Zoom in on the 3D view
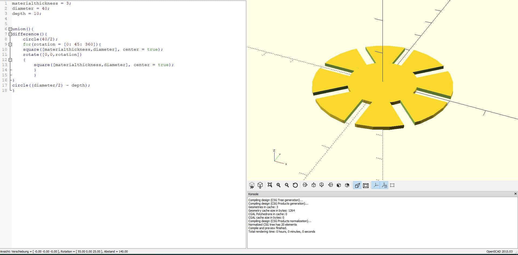Screen dimensions: 518x255 coord(278,185)
